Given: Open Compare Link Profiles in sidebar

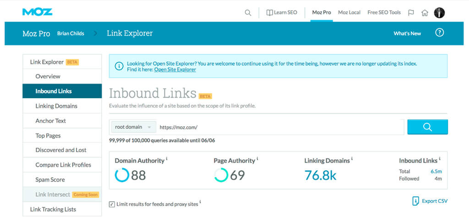Looking at the screenshot, I should click(x=62, y=165).
